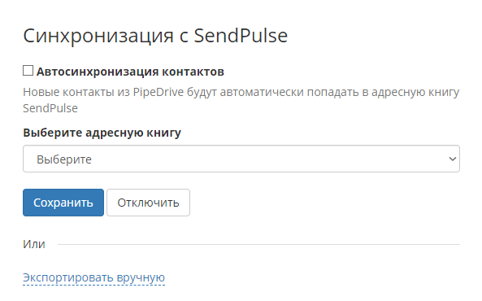Click the Автосинхронизация контактов label text
482x301 pixels.
click(x=130, y=72)
